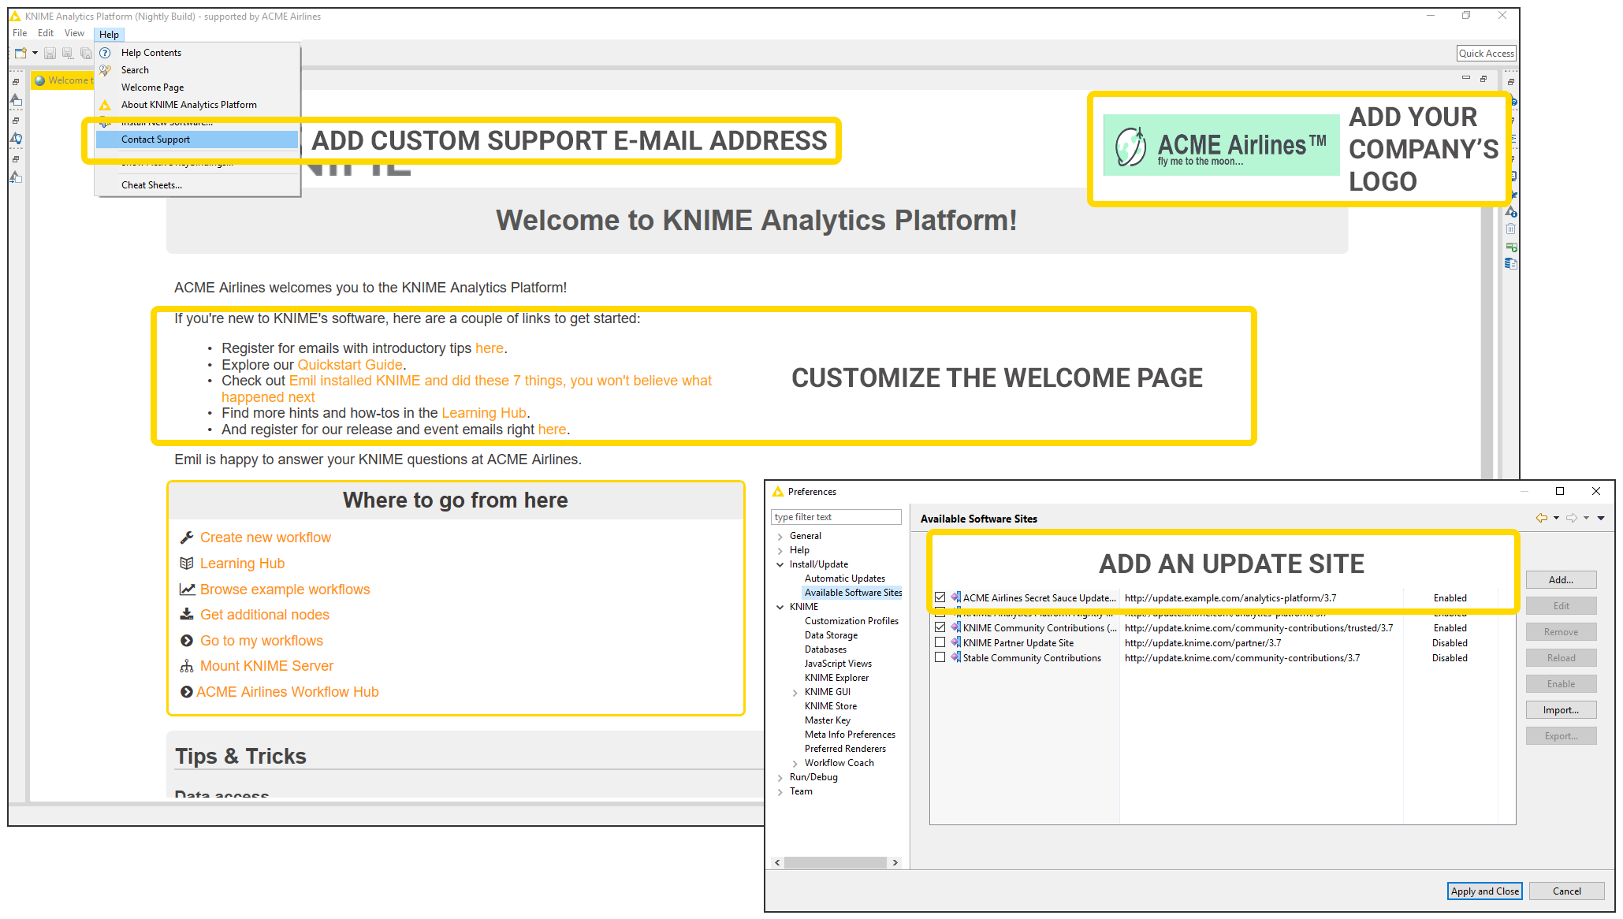Image resolution: width=1623 pixels, height=919 pixels.
Task: Click the KNIME triangle icon beside About entry
Action: (x=105, y=105)
